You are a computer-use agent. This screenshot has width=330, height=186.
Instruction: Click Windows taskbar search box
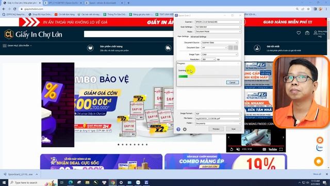[33, 182]
